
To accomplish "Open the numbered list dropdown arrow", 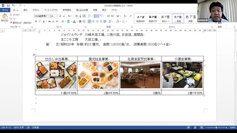I will click(98, 16).
